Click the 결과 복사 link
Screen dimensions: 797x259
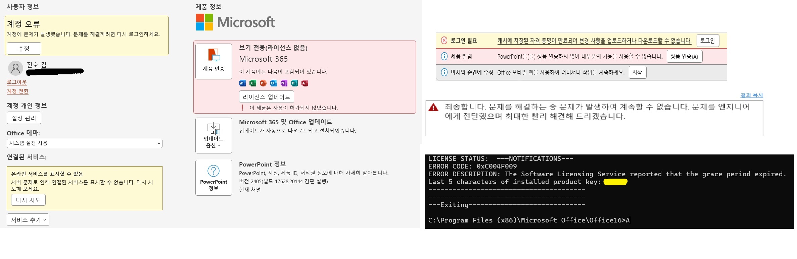(752, 95)
